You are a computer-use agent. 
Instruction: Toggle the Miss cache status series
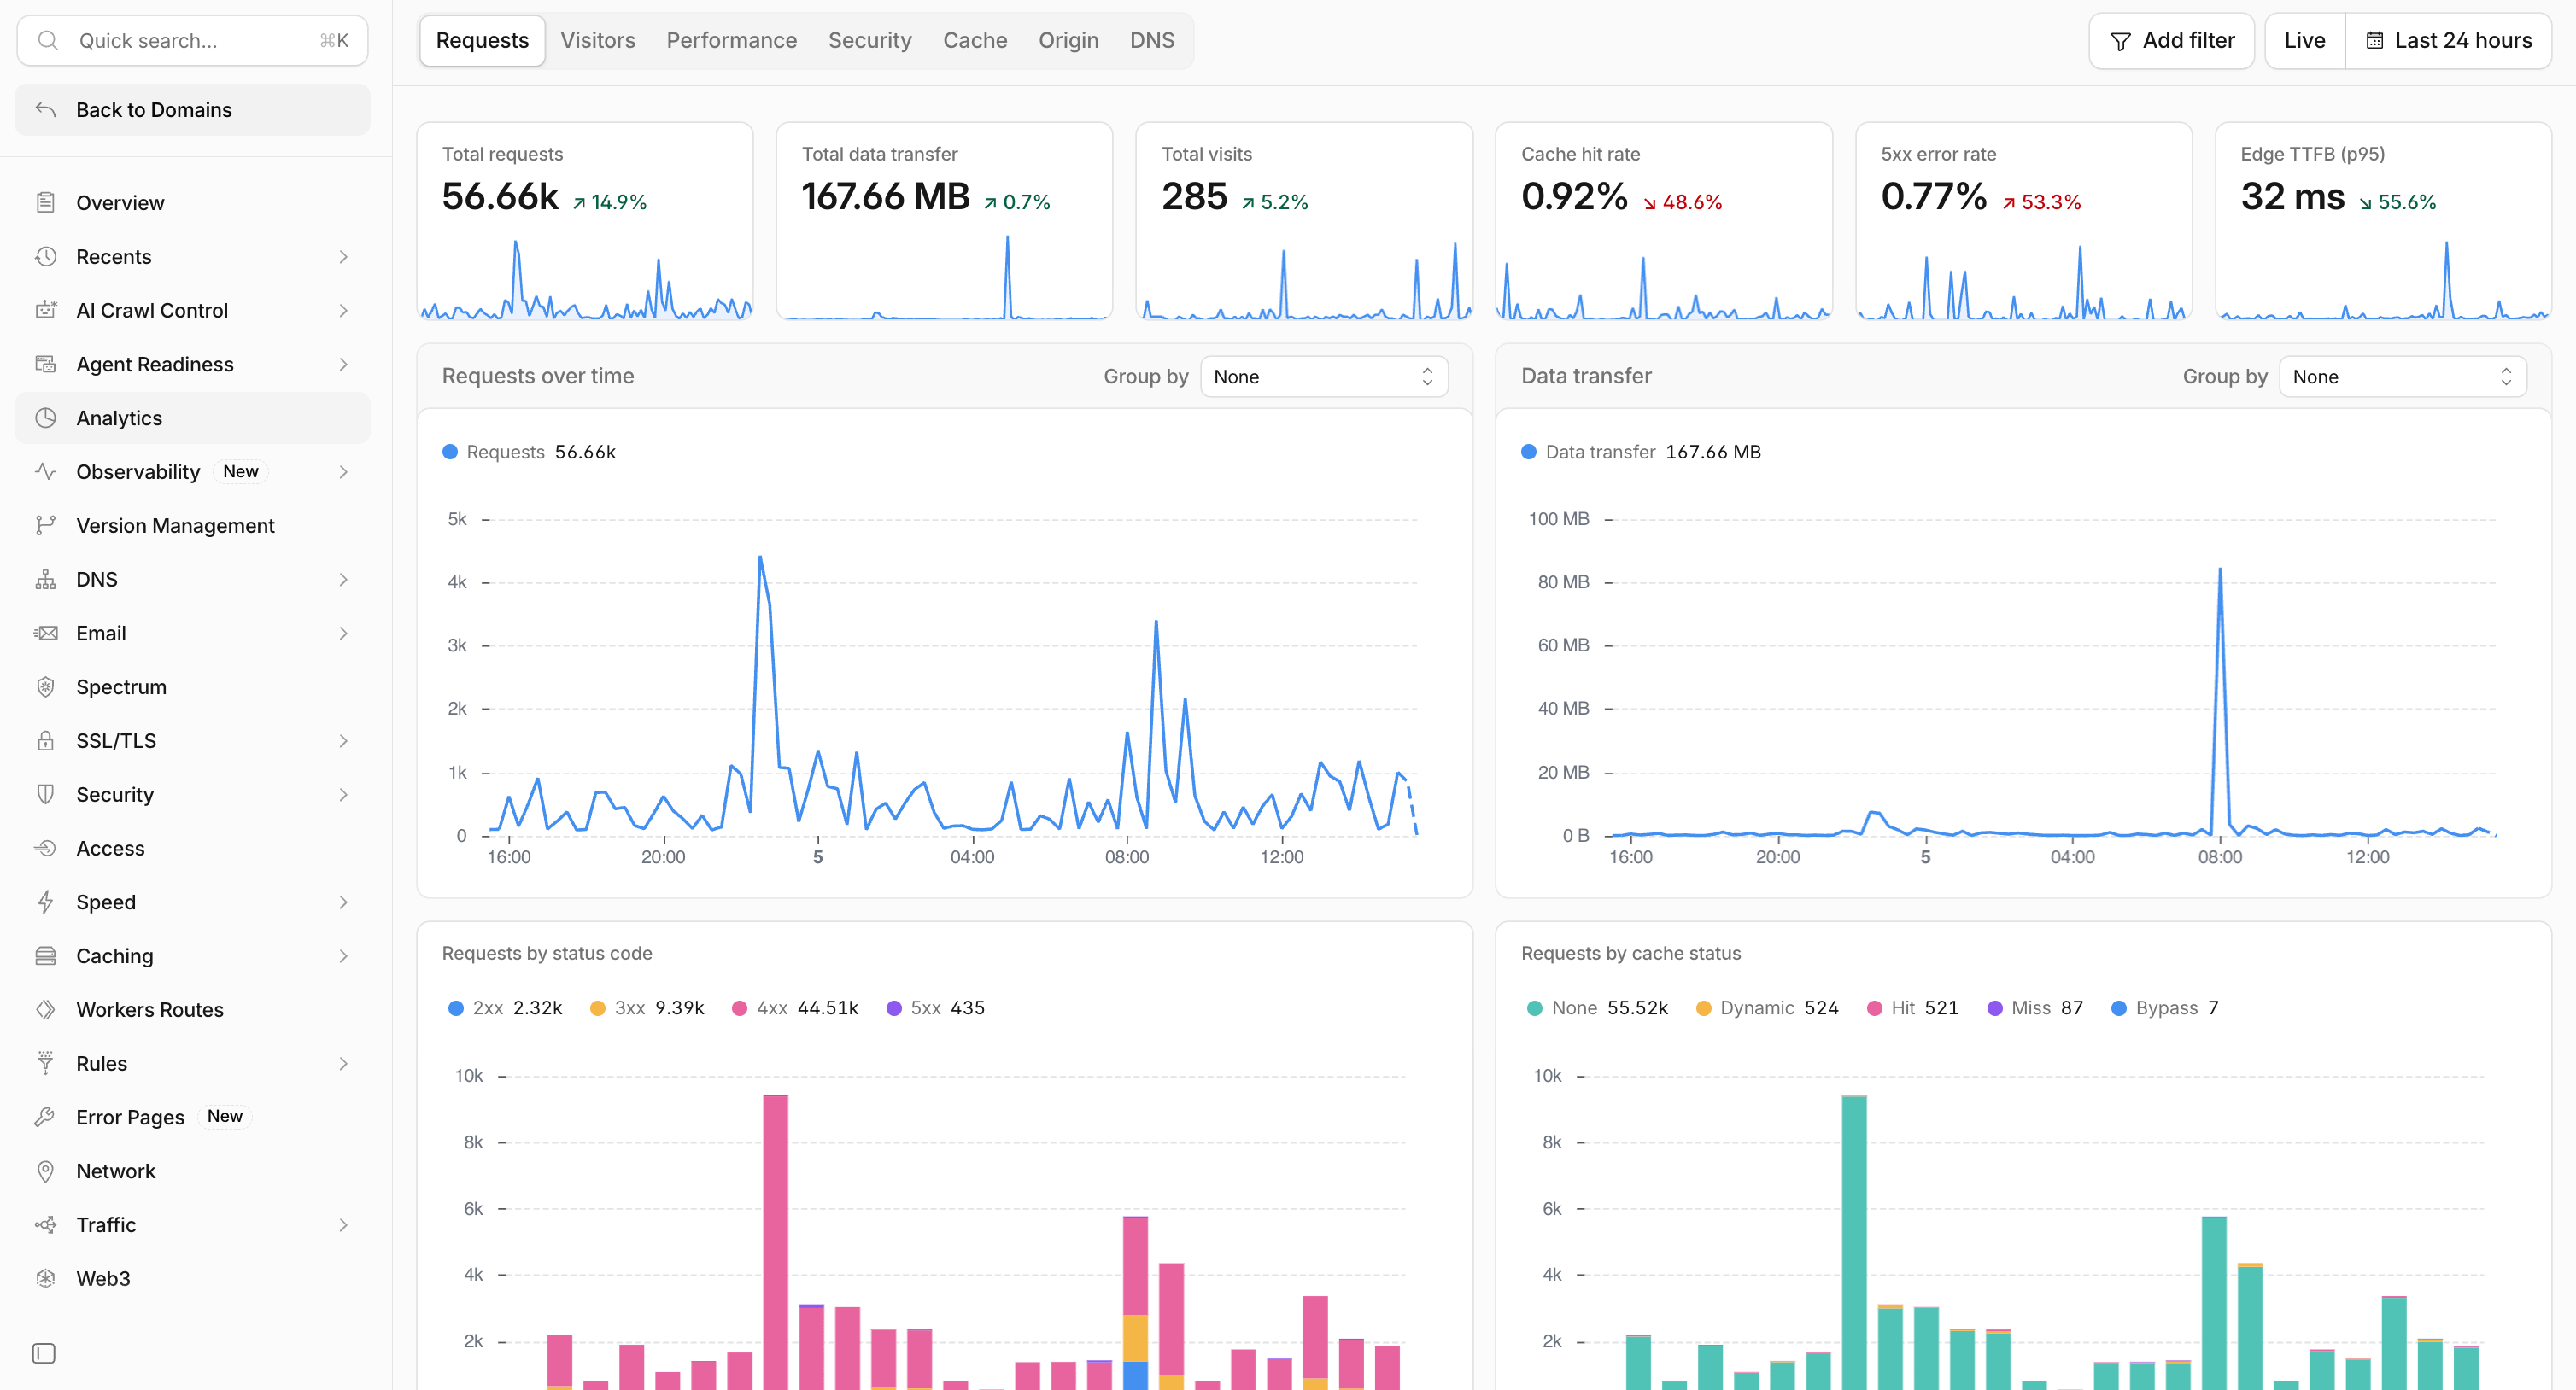coord(2035,1008)
